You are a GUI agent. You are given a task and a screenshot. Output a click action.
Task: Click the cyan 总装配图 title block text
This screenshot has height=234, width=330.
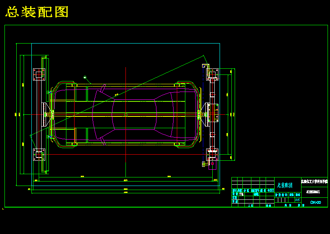285,185
